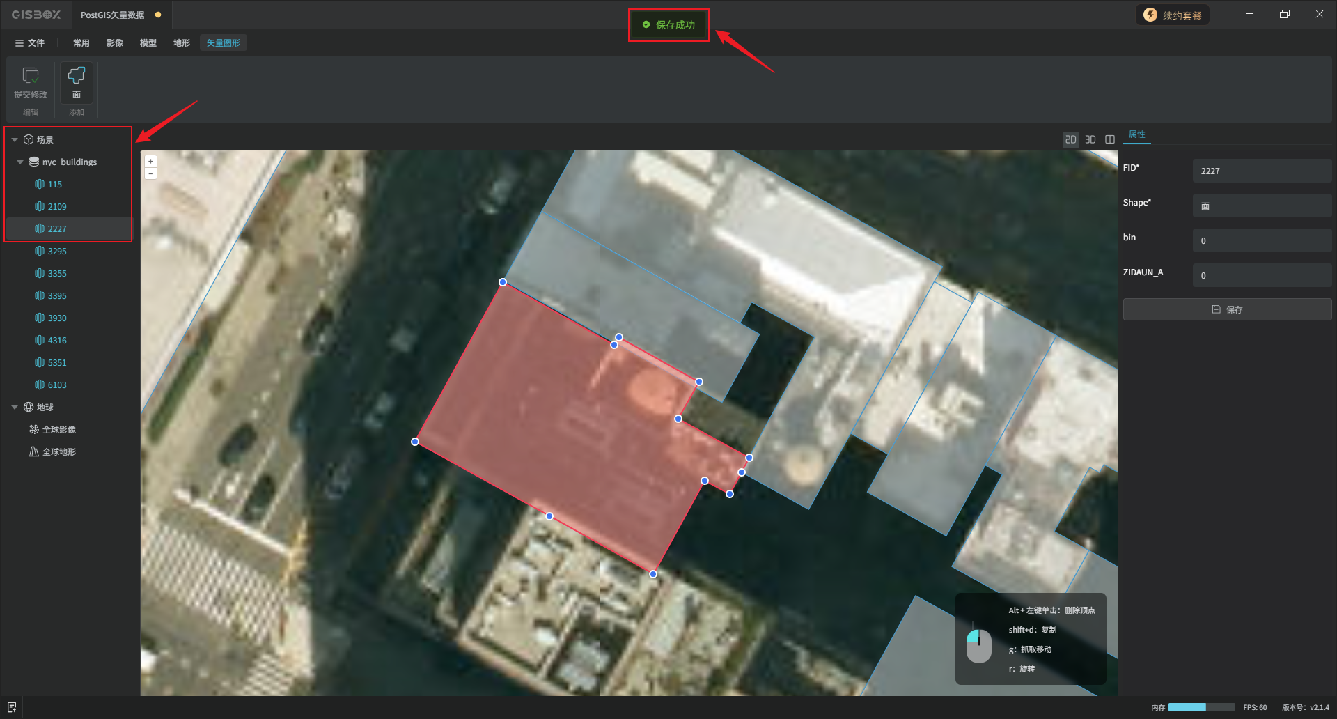
Task: Switch to the 地形 terrain ribbon tab
Action: click(x=181, y=43)
